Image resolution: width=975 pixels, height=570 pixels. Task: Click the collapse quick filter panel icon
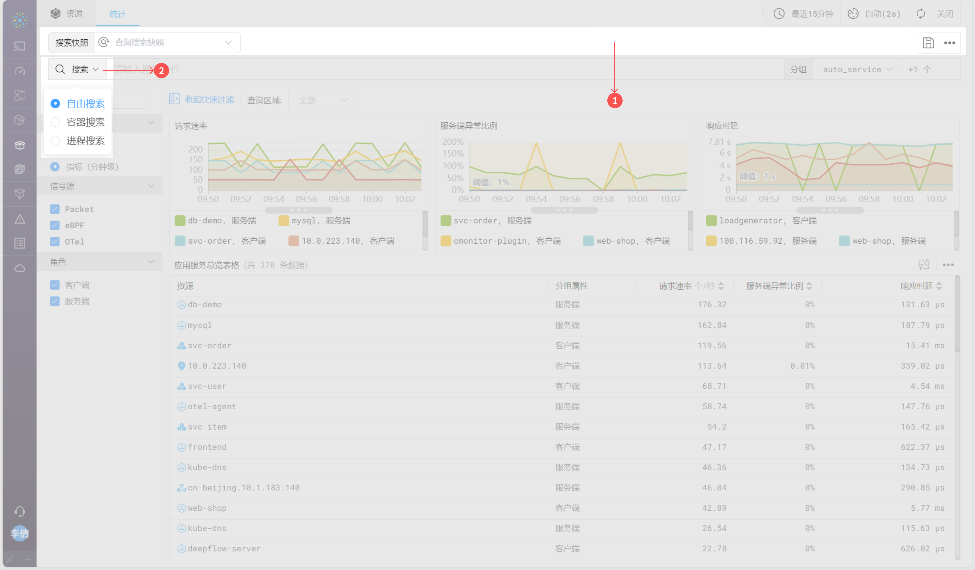pos(174,99)
